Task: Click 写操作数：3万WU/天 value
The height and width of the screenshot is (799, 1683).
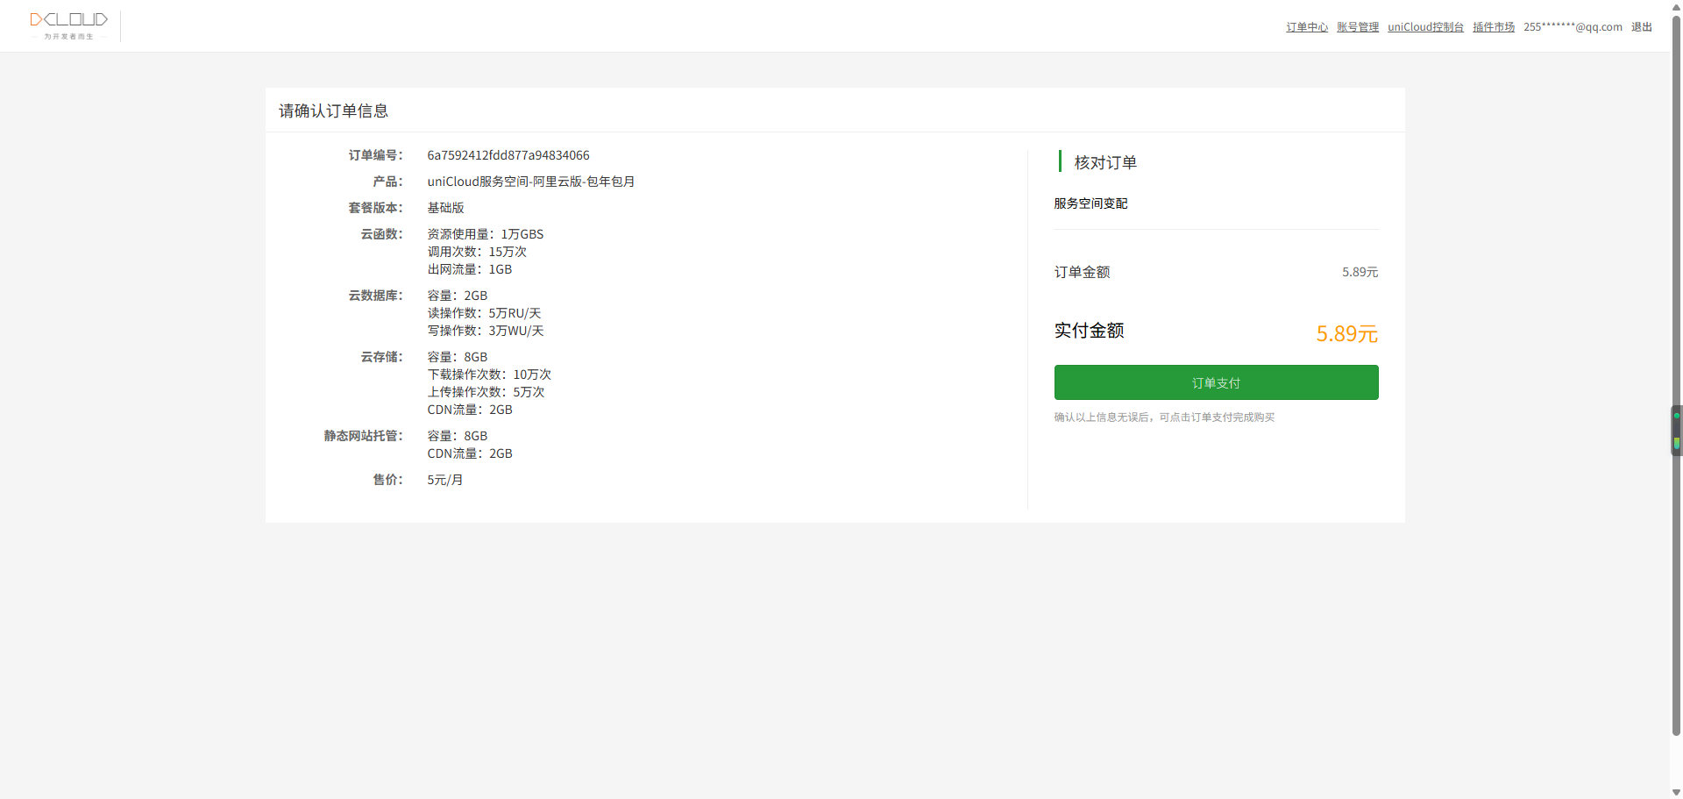Action: 486,331
